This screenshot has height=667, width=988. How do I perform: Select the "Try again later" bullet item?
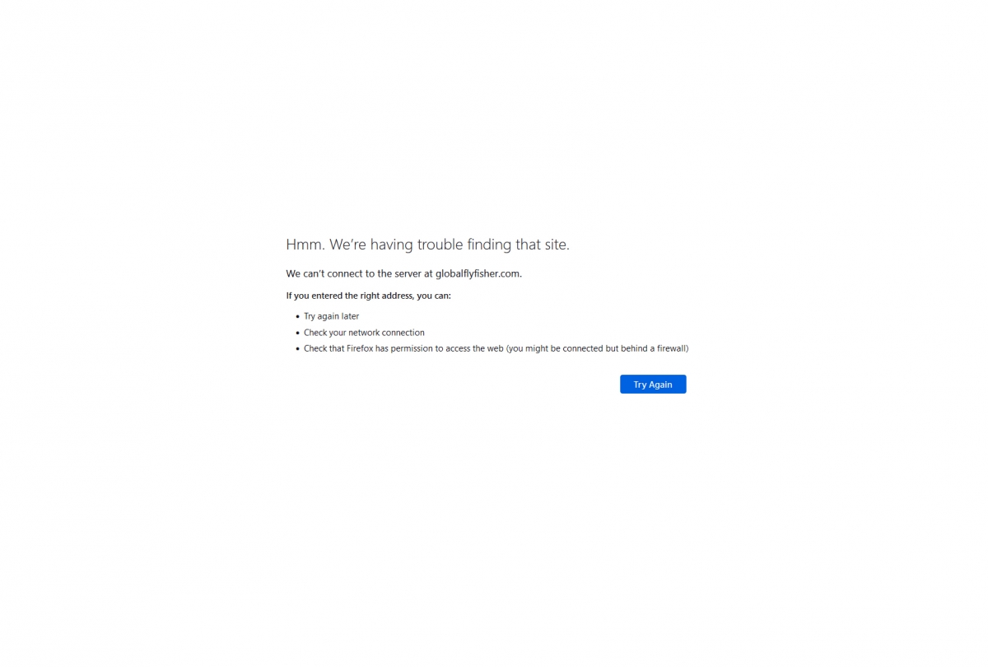coord(331,316)
